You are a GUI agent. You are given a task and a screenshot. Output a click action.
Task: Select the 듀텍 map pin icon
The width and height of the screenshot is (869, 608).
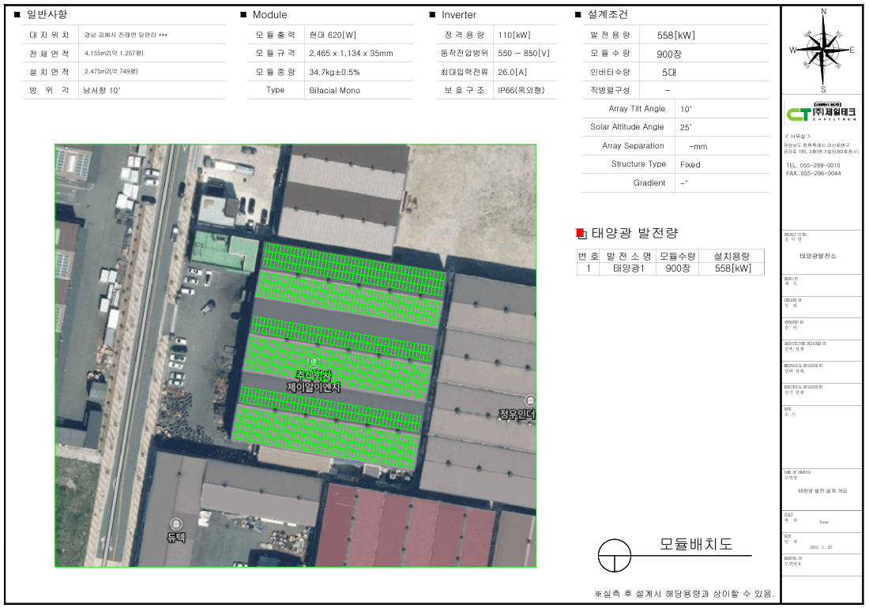point(175,523)
